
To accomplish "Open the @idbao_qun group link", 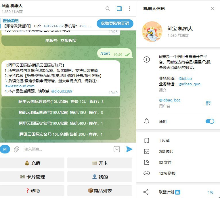I will (190, 84).
